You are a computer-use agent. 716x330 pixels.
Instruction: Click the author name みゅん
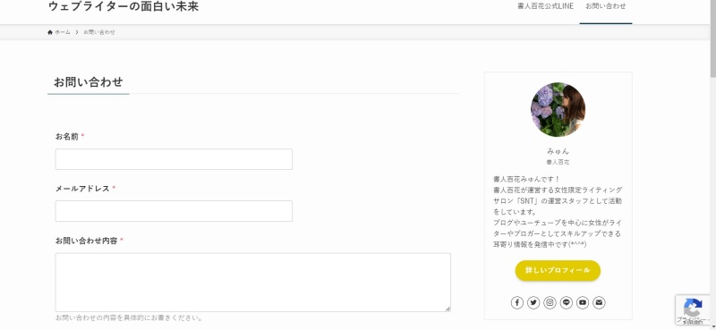click(x=558, y=151)
